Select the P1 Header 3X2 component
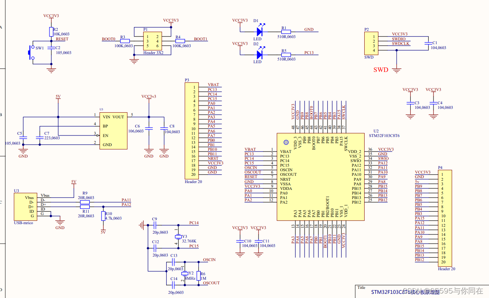 152,41
